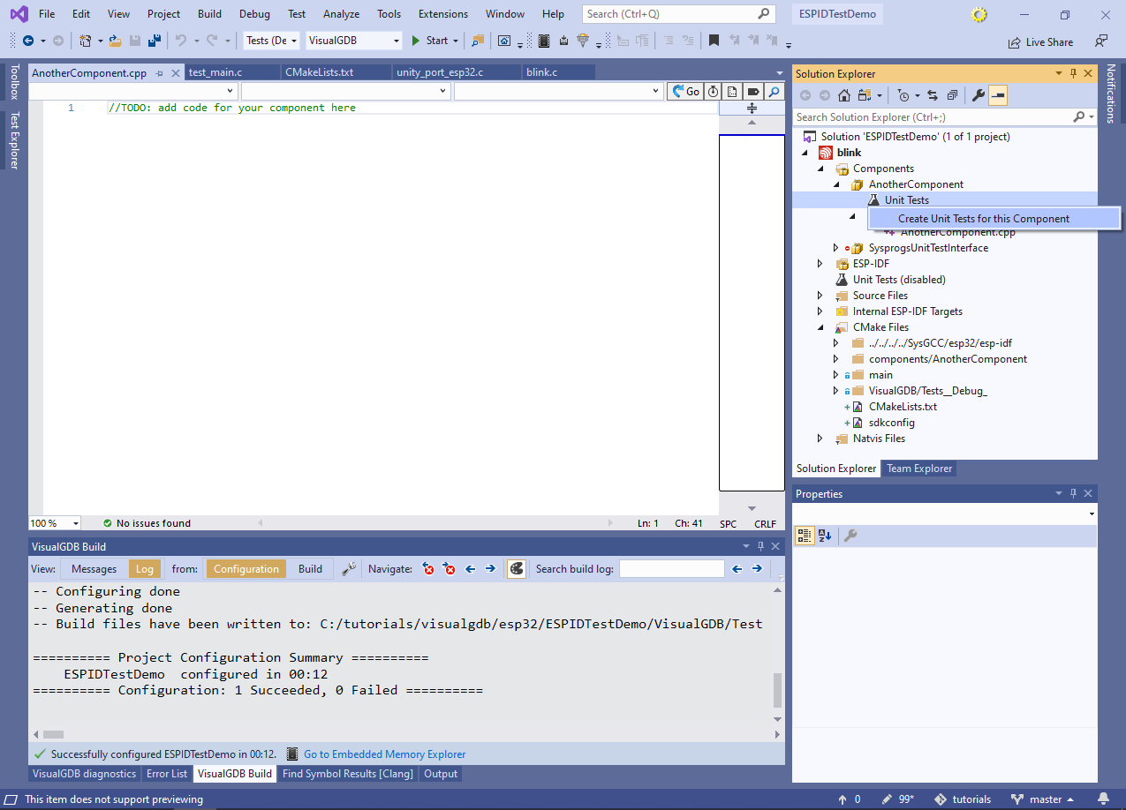Click the Open File folder icon

click(x=115, y=41)
